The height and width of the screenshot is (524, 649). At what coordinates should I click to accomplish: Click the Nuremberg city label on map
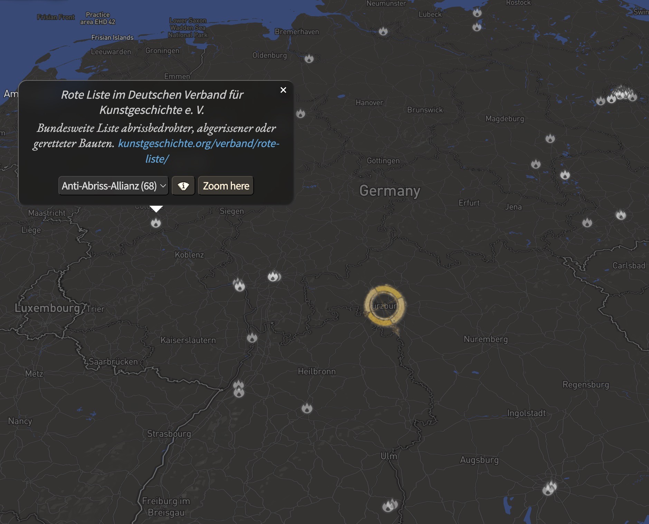click(486, 339)
